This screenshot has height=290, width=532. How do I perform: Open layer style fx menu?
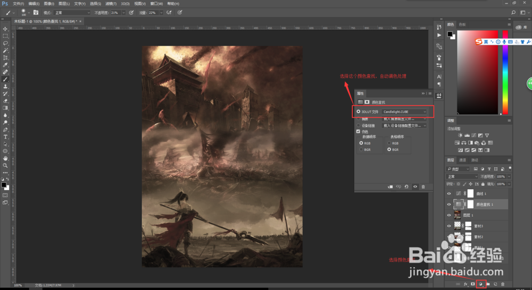coord(465,284)
